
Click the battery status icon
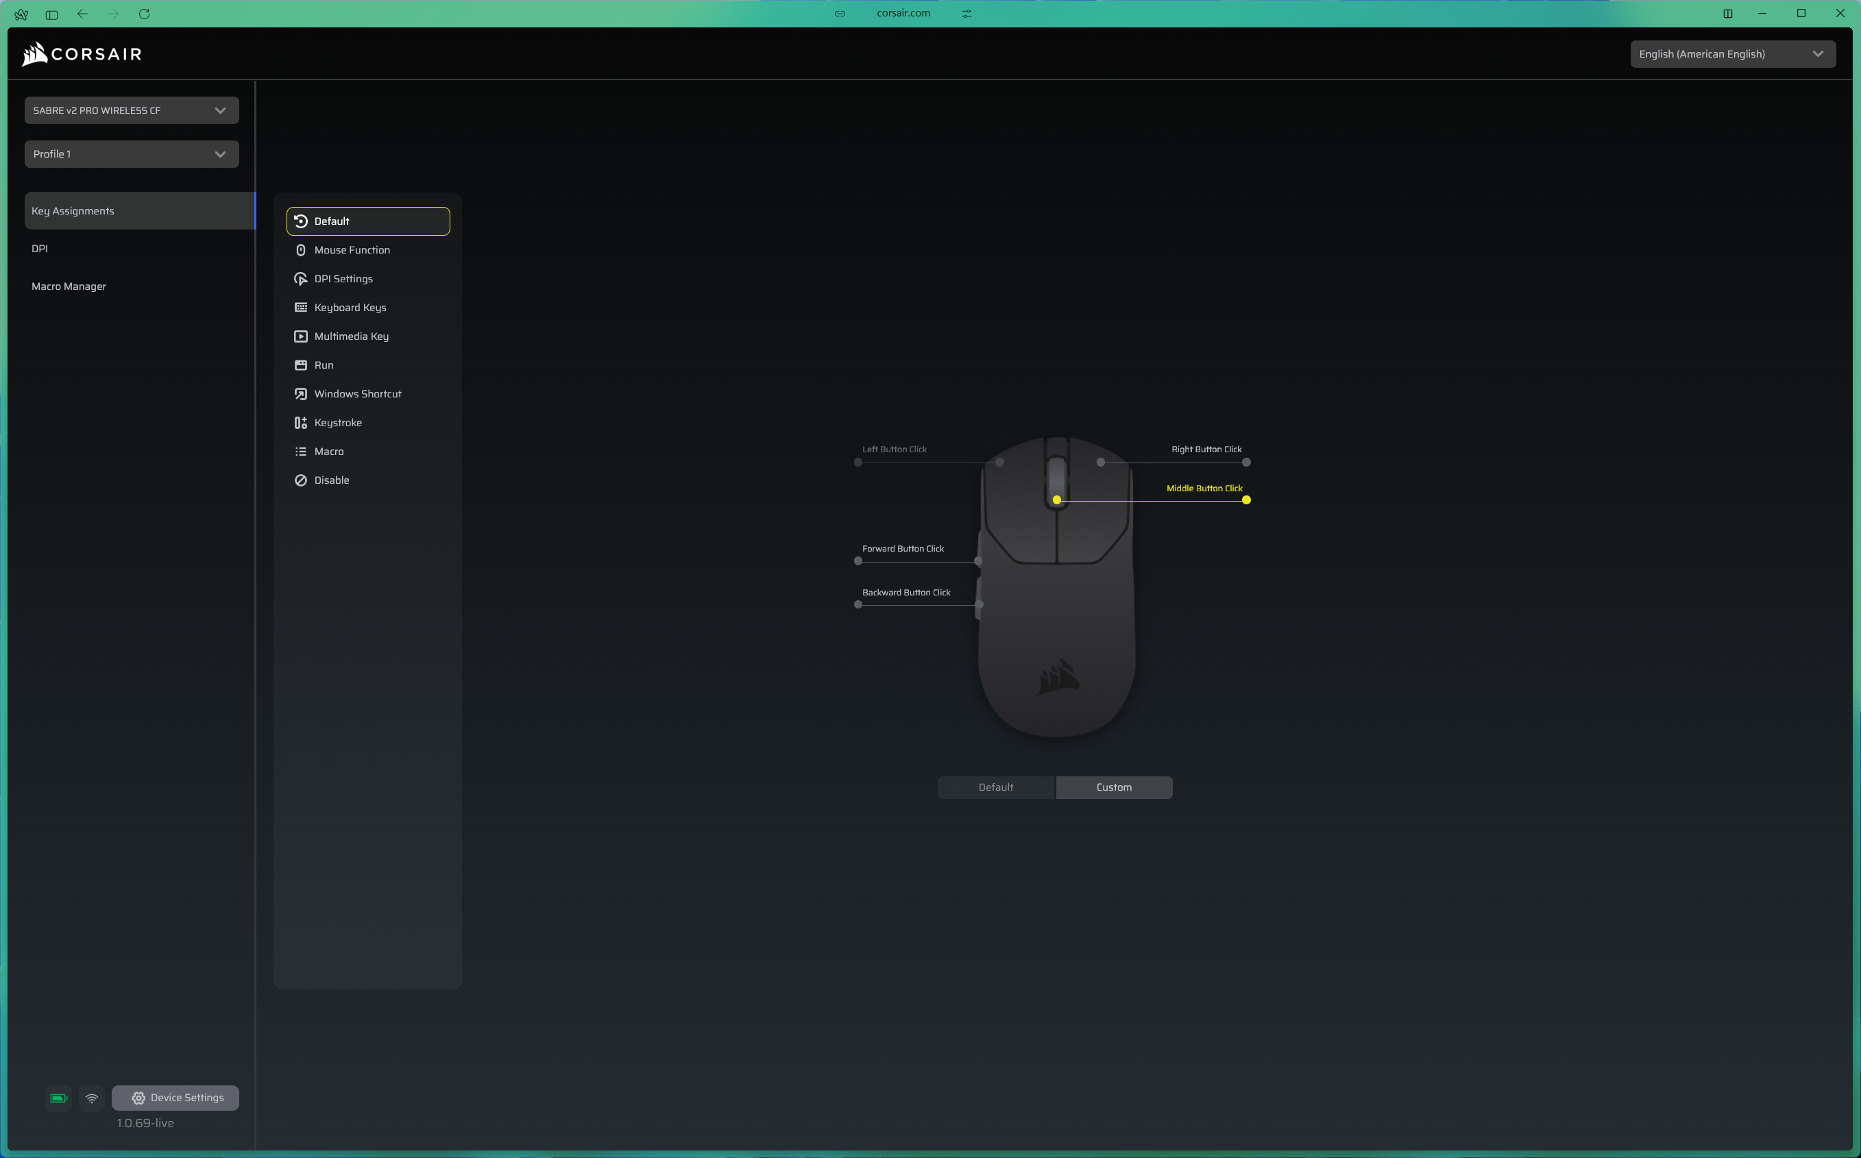(x=58, y=1098)
